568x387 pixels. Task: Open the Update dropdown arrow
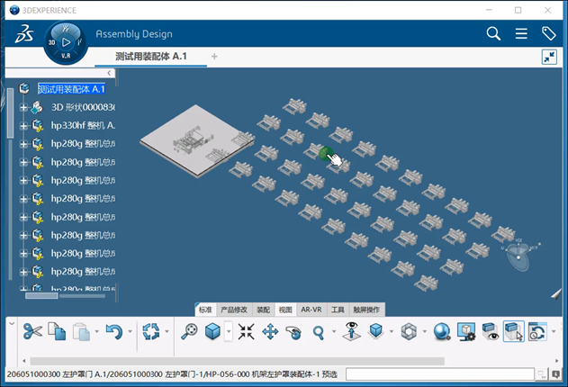(167, 331)
